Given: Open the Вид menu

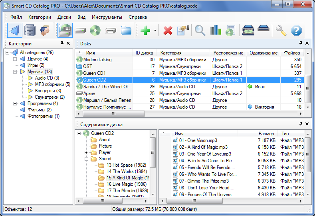Looking at the screenshot, I should (81, 17).
